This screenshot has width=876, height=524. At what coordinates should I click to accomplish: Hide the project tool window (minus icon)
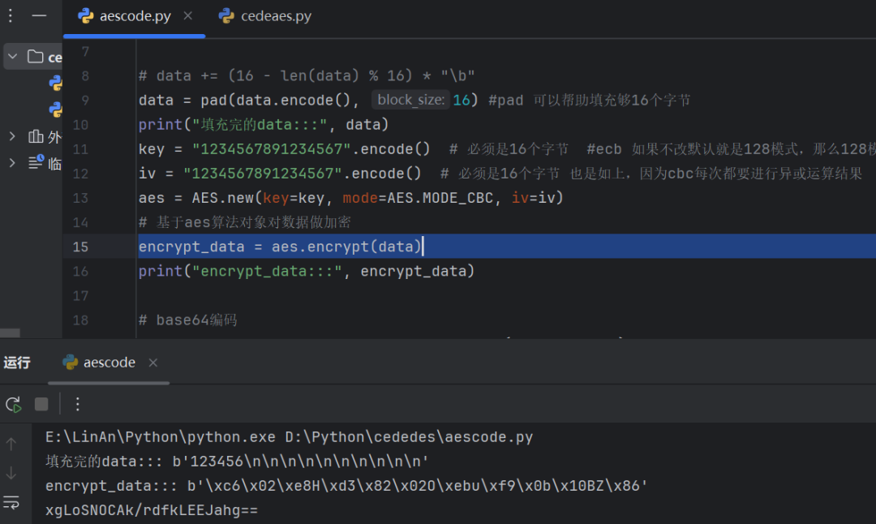point(39,15)
